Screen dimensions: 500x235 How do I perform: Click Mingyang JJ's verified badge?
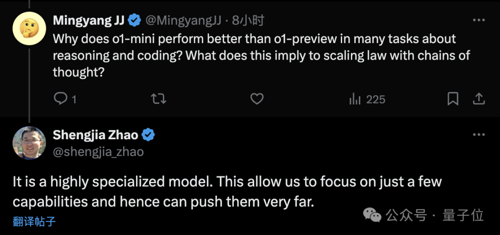135,20
